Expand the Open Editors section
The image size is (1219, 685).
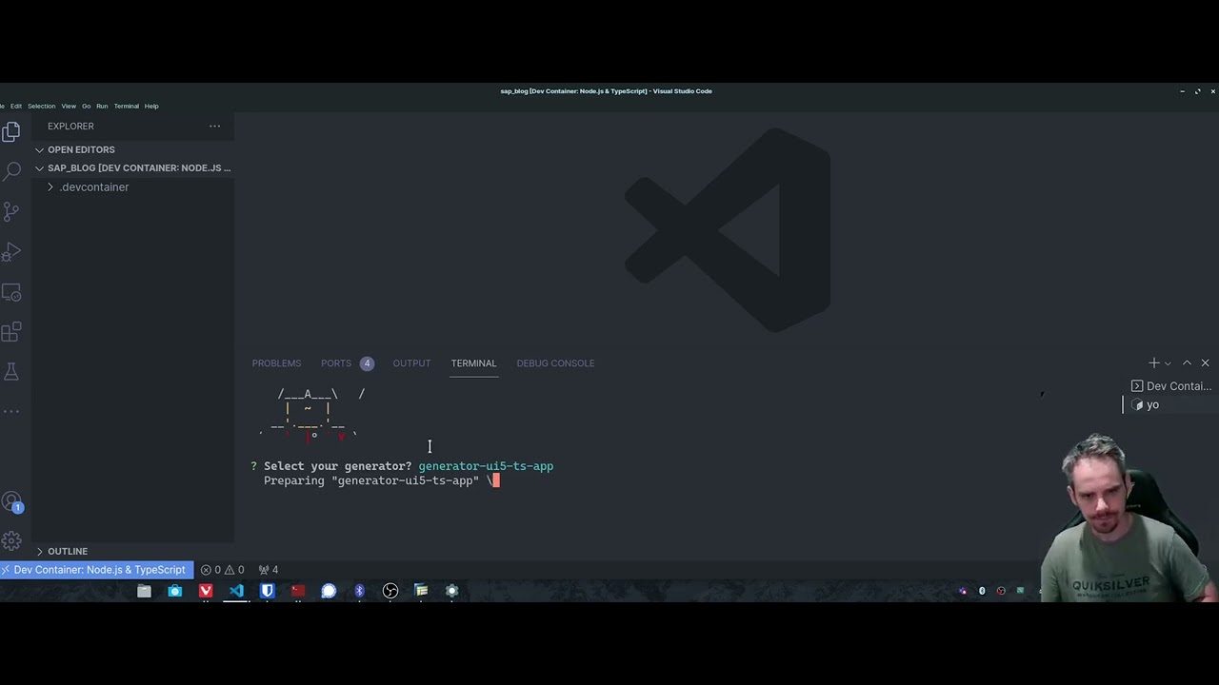(x=133, y=149)
